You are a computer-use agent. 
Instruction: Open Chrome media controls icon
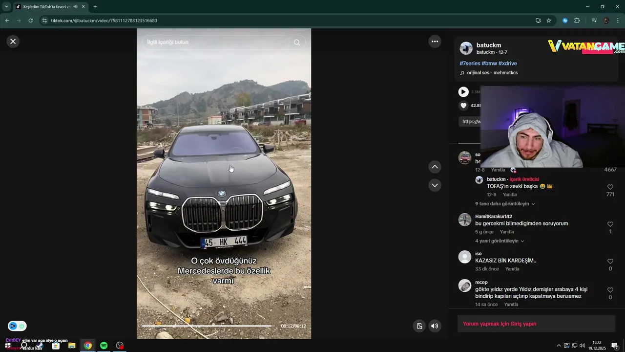pos(594,21)
